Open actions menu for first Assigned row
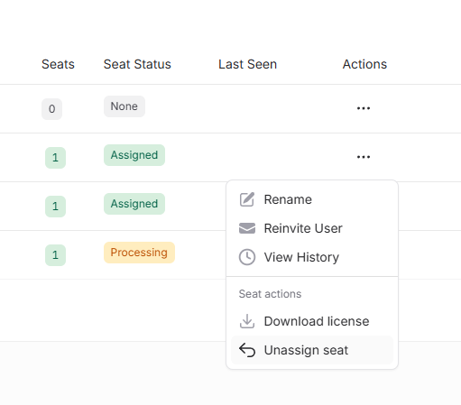The height and width of the screenshot is (405, 461). pyautogui.click(x=364, y=157)
